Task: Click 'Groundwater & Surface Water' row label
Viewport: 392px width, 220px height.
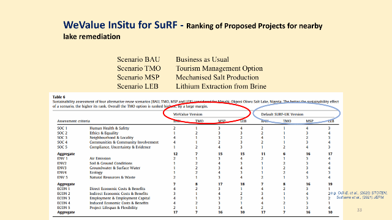Action: pyautogui.click(x=115, y=168)
